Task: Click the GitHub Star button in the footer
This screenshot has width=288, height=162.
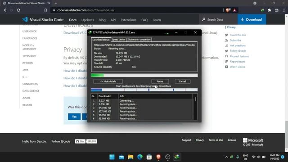Action: (x=80, y=141)
